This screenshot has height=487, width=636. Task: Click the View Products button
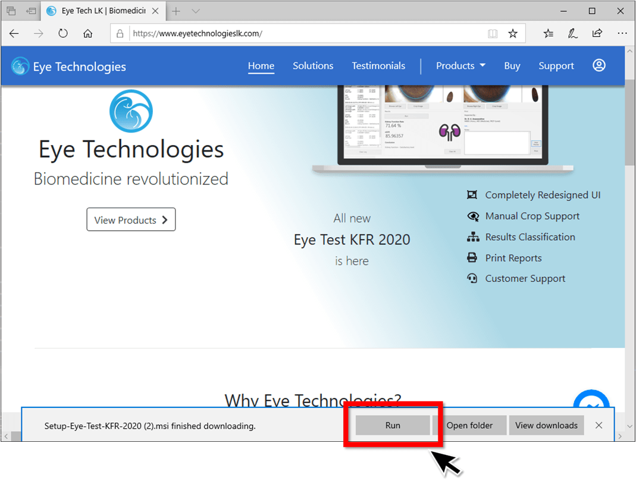[131, 220]
